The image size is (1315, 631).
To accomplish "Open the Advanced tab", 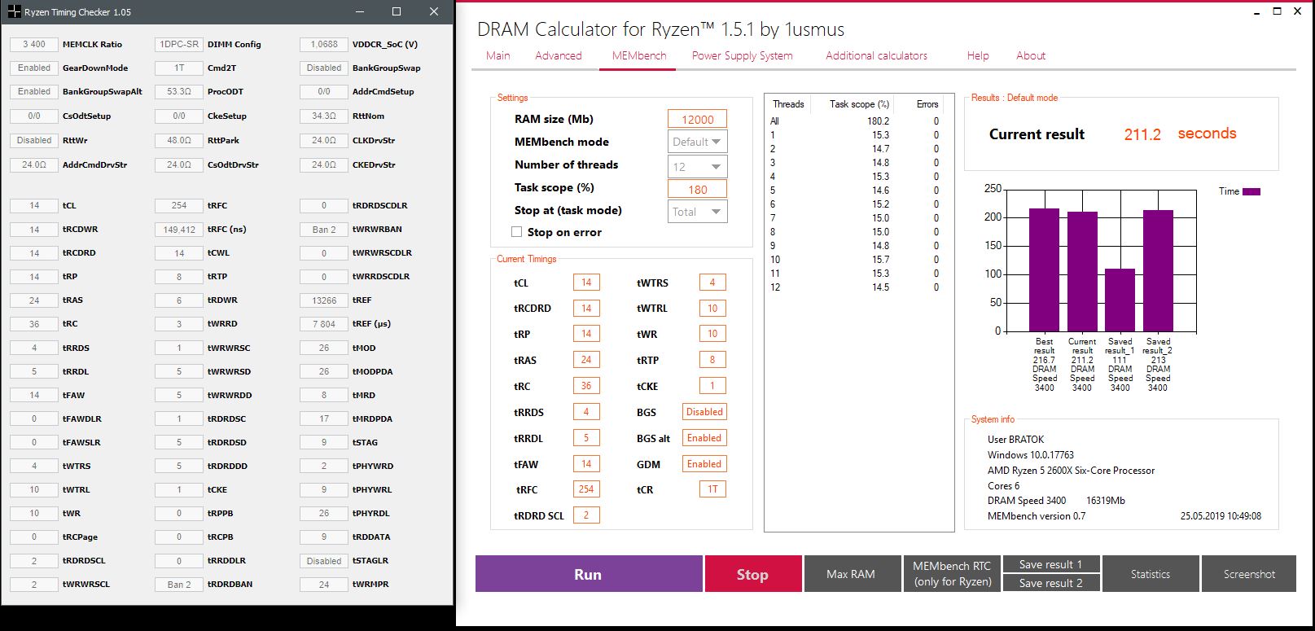I will pyautogui.click(x=559, y=55).
